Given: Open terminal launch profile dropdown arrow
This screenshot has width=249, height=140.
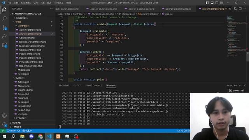Looking at the screenshot, I should click(231, 86).
